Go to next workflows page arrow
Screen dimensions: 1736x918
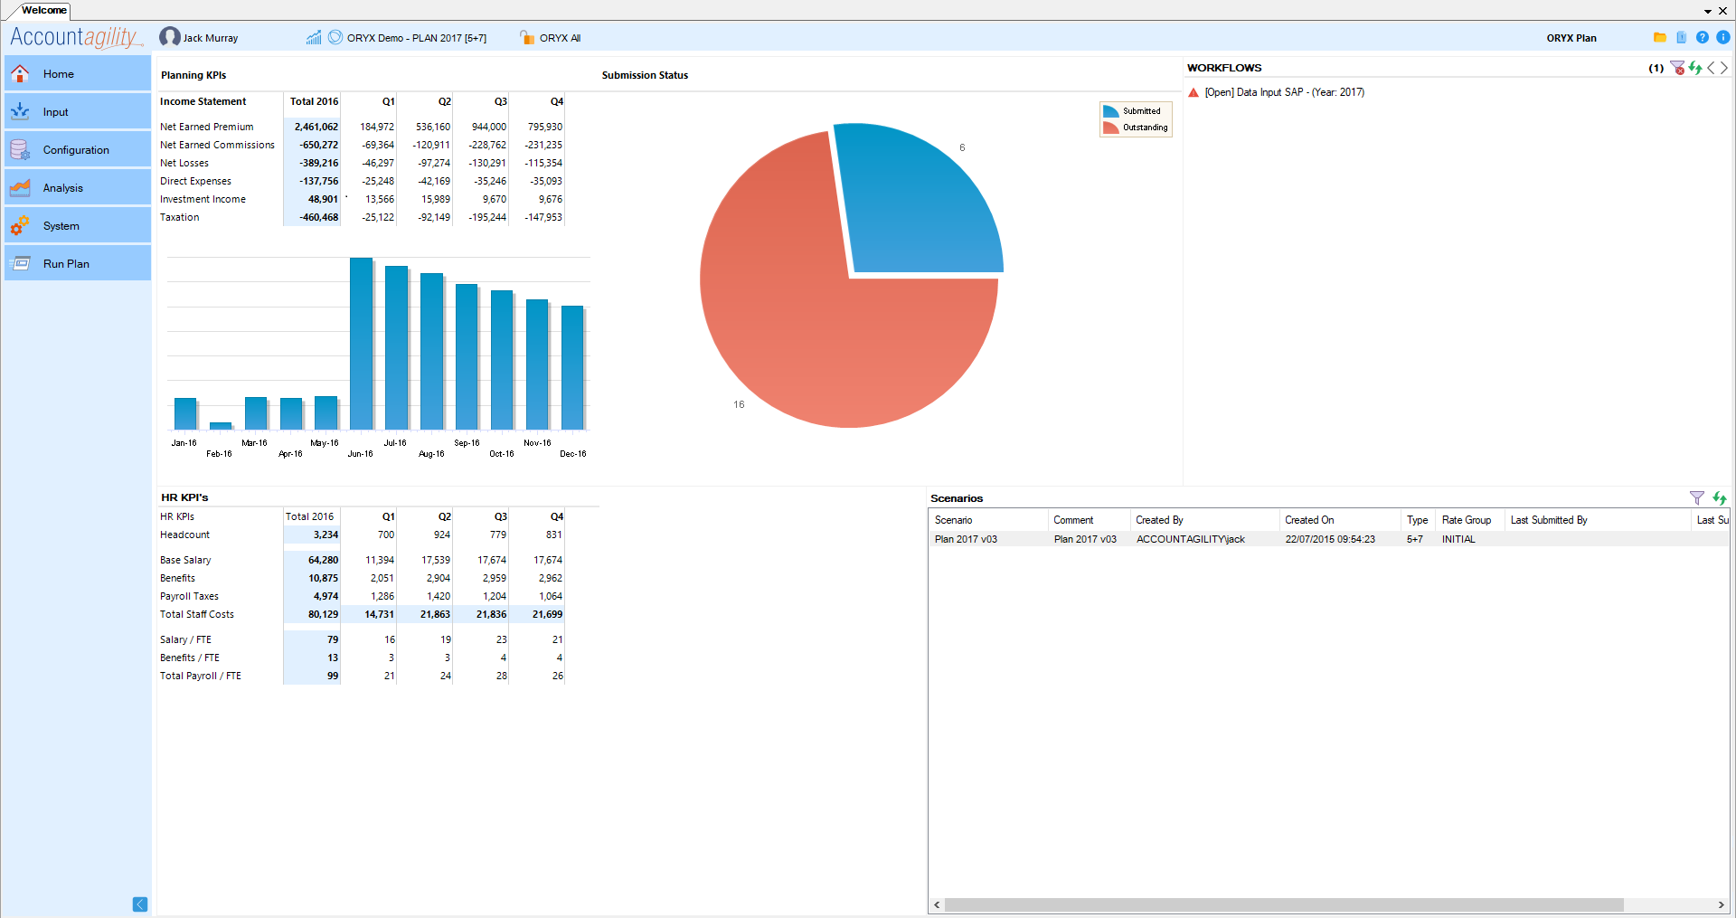click(1724, 68)
